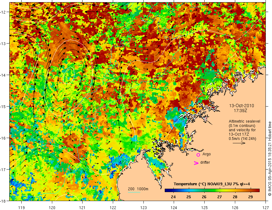Click the latitude label '-17'

[3, 170]
